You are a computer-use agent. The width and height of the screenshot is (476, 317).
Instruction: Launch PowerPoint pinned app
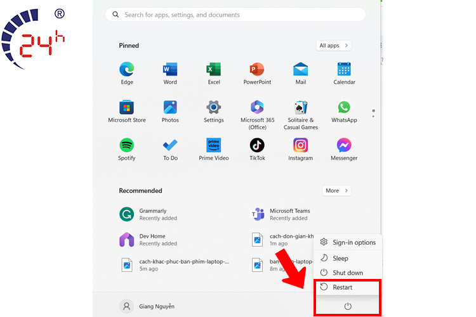(257, 73)
